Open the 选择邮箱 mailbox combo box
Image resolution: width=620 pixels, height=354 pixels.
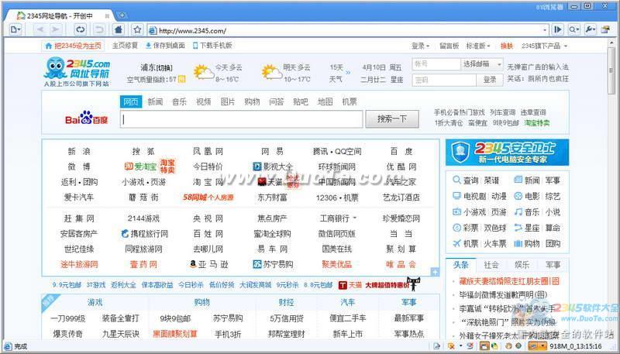click(x=482, y=64)
